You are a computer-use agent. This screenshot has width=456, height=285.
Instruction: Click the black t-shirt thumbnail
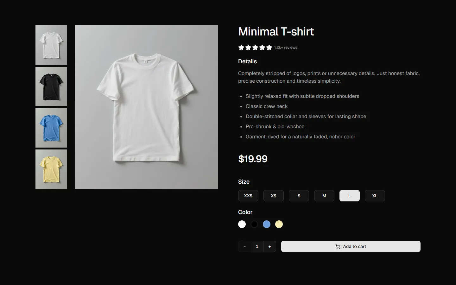pos(51,86)
